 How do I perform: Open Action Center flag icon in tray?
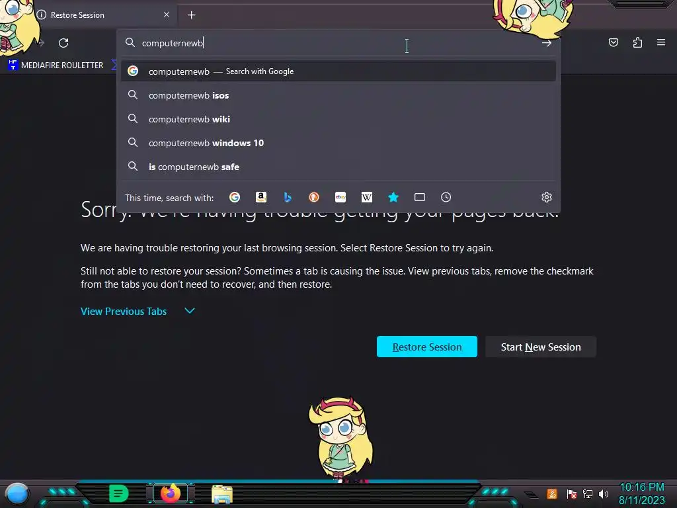572,493
